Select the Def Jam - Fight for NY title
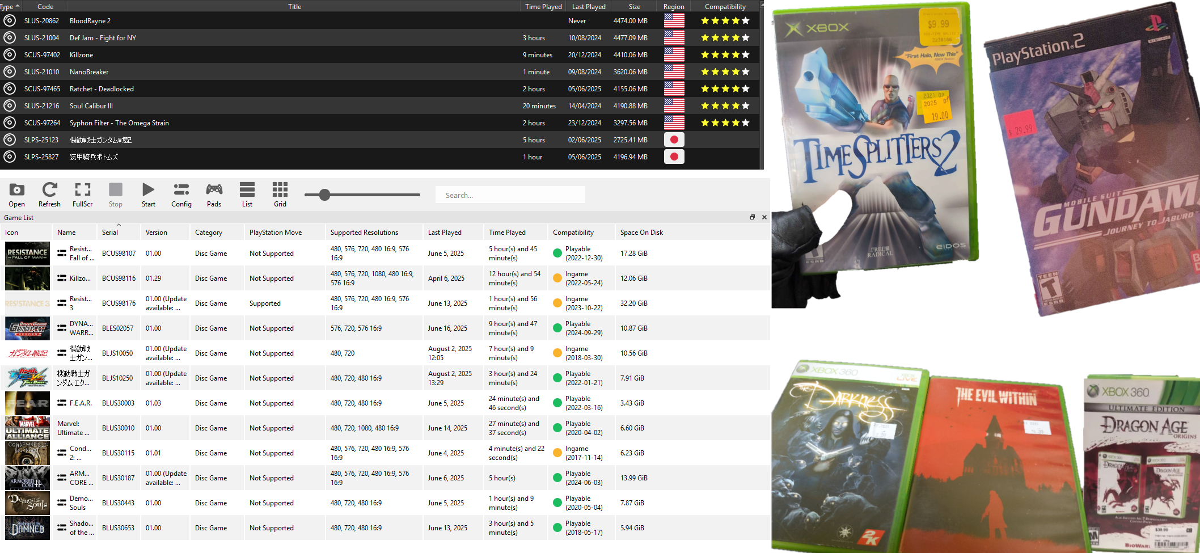The height and width of the screenshot is (553, 1200). click(x=103, y=38)
